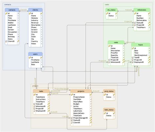Click the foreign key icon beside costs MilestoneID
155x132 pixels.
tap(109, 62)
